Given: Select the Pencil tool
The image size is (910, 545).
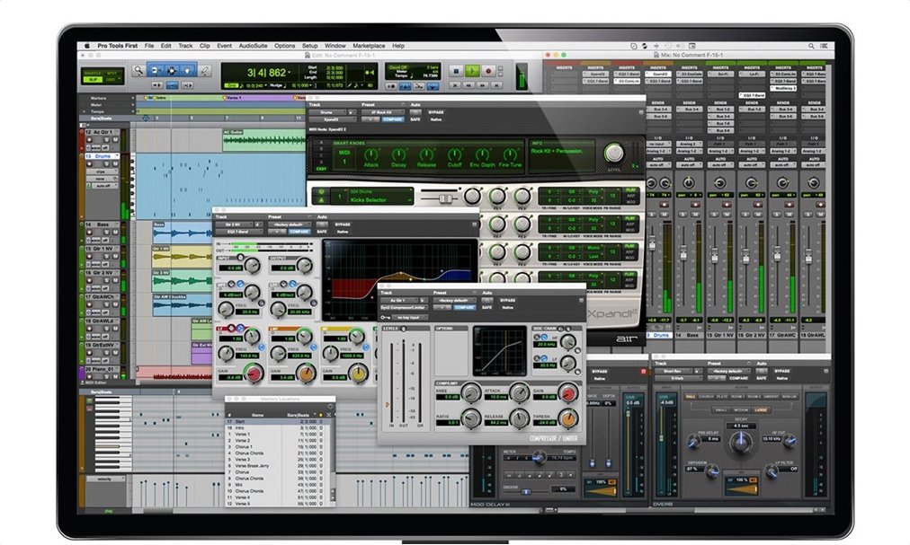Looking at the screenshot, I should coord(205,70).
